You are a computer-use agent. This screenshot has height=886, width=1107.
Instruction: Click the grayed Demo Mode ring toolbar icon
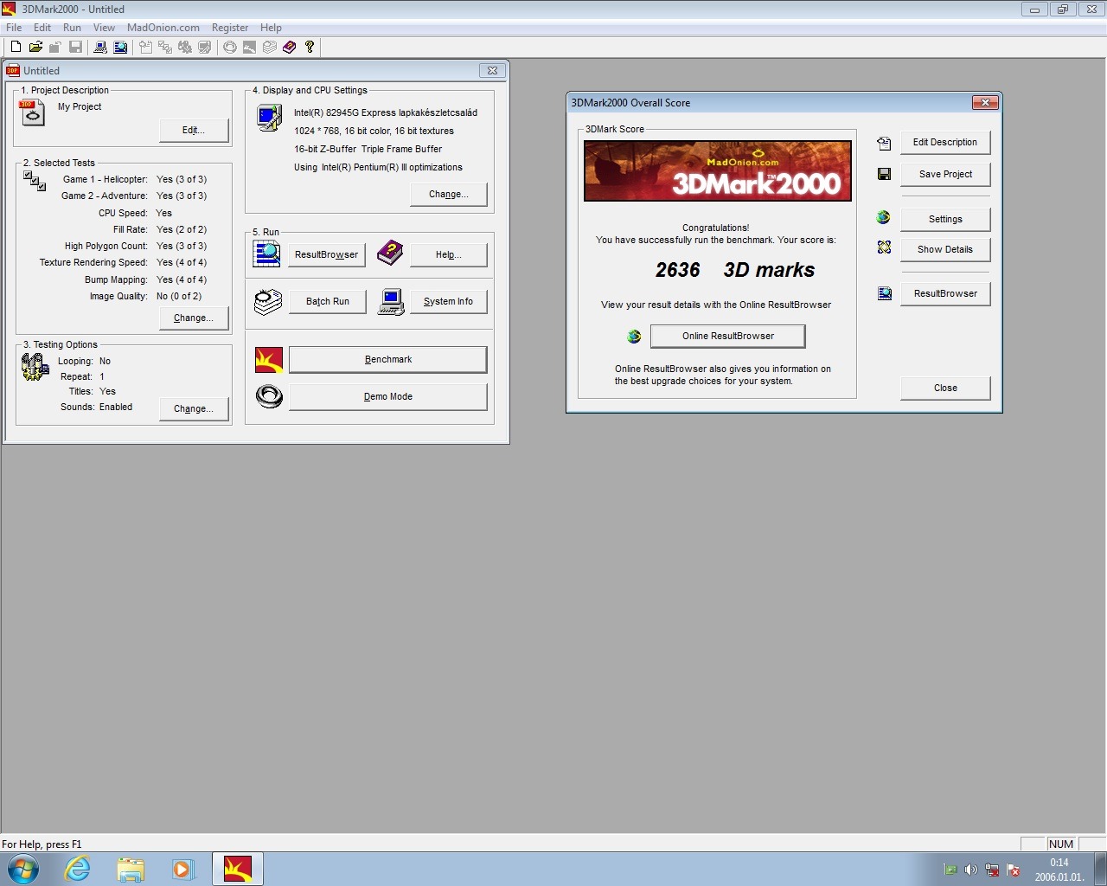(229, 47)
